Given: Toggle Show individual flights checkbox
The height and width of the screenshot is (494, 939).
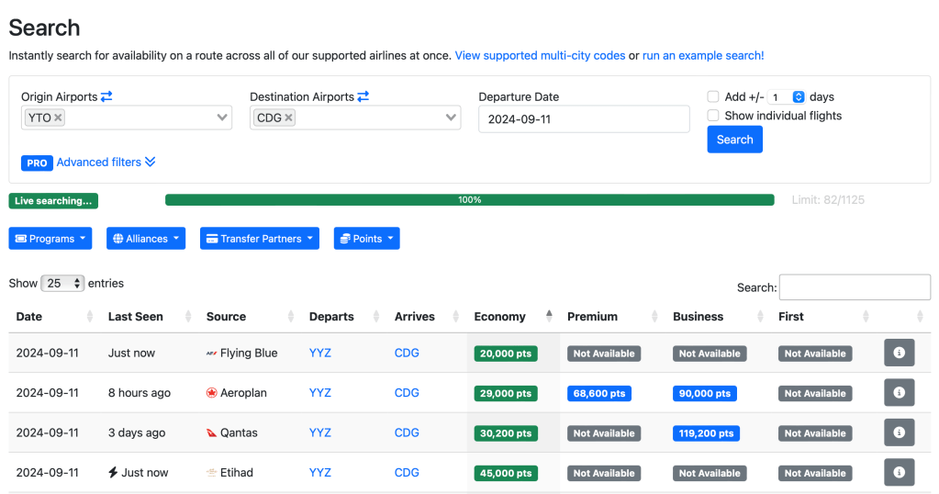Looking at the screenshot, I should pos(713,116).
